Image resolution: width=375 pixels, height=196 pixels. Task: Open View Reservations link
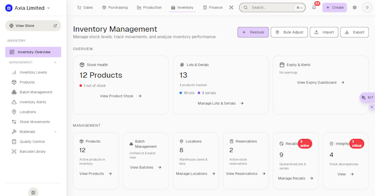click(x=245, y=173)
